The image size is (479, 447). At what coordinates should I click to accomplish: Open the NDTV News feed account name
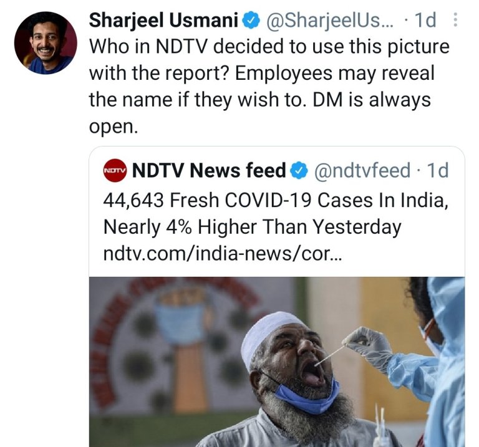pyautogui.click(x=209, y=170)
